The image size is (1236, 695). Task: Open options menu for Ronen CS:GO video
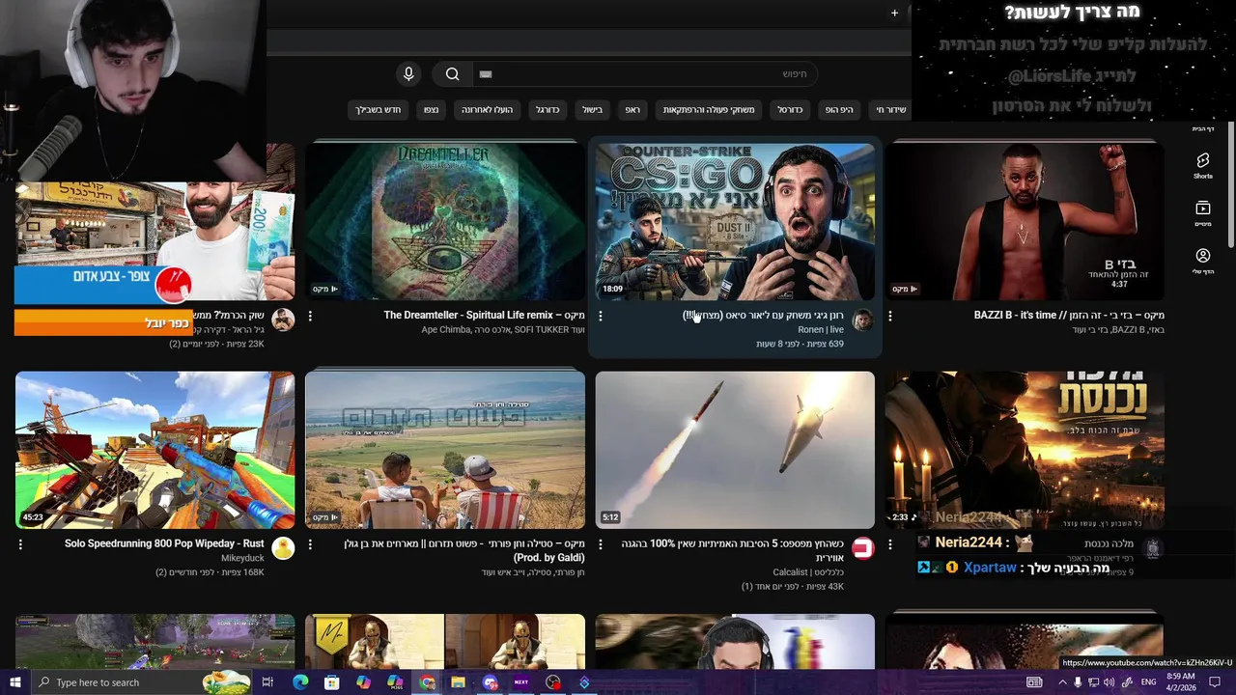(x=600, y=316)
